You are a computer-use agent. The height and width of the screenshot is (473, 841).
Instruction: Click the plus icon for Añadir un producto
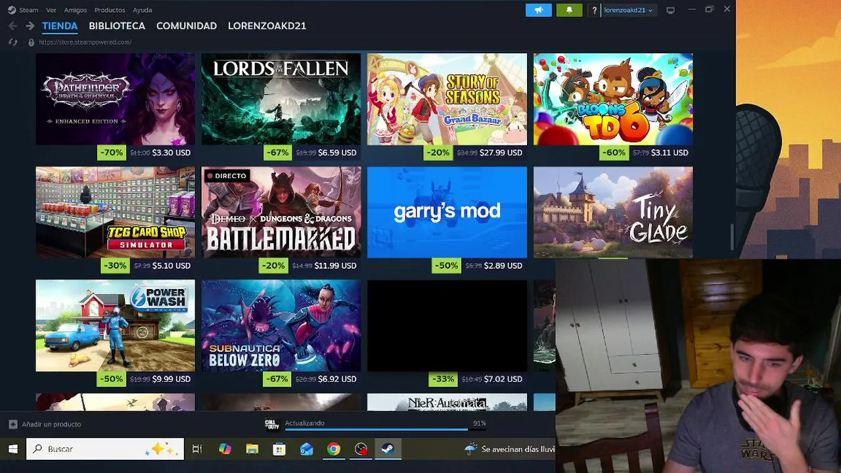(x=12, y=424)
